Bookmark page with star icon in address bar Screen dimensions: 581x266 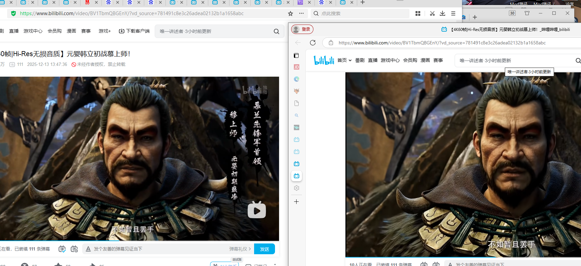(x=290, y=13)
